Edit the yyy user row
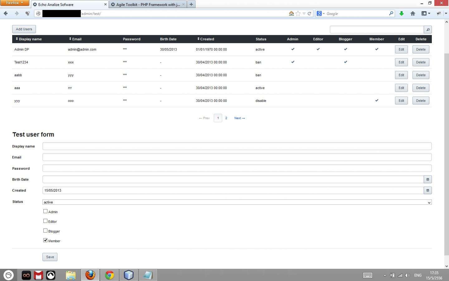The width and height of the screenshot is (449, 281). click(401, 101)
